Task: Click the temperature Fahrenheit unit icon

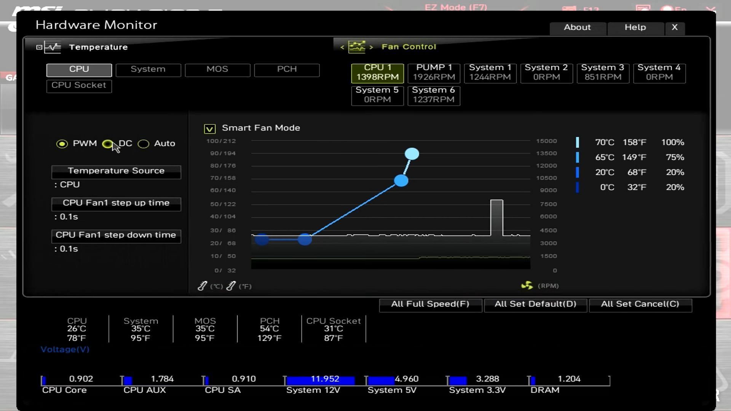Action: (x=231, y=285)
